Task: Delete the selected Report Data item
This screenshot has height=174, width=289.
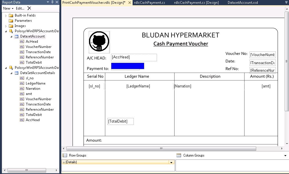Action: click(29, 8)
